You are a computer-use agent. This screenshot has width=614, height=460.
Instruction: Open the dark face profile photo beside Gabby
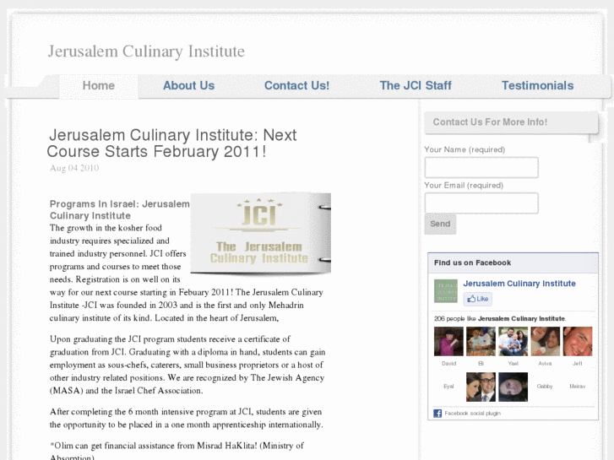[513, 387]
